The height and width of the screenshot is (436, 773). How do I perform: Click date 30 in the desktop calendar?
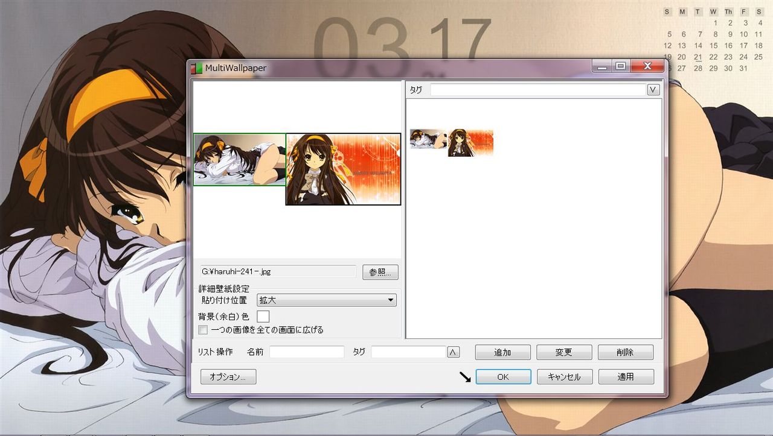point(728,69)
